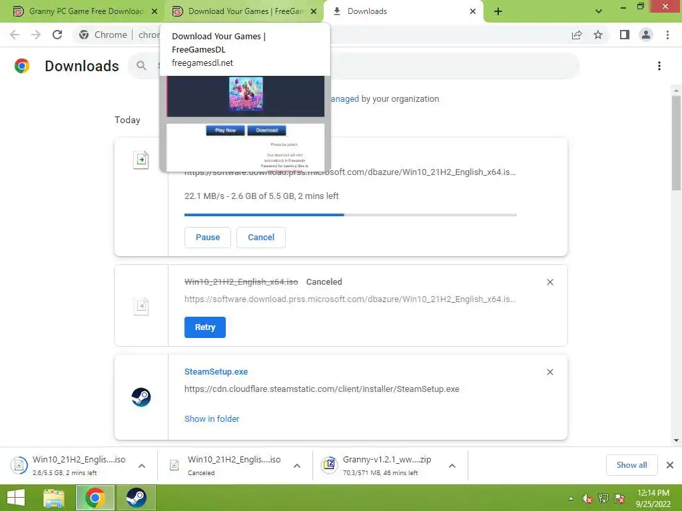Click the Chrome taskbar icon
This screenshot has width=682, height=511.
(95, 498)
